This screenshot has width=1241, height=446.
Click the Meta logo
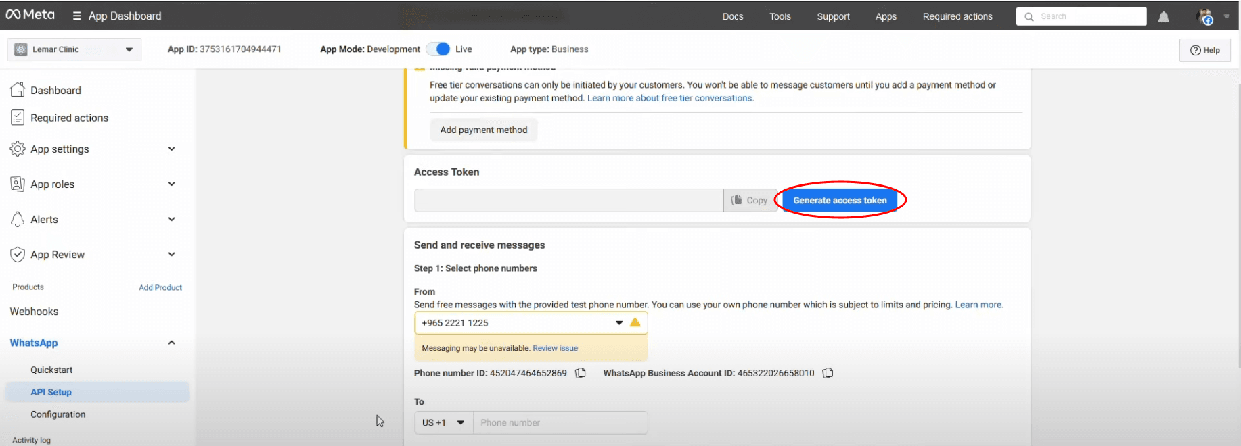pyautogui.click(x=30, y=15)
